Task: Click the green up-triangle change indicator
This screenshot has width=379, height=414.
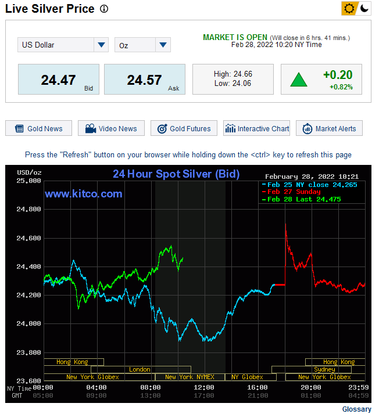Action: (299, 80)
